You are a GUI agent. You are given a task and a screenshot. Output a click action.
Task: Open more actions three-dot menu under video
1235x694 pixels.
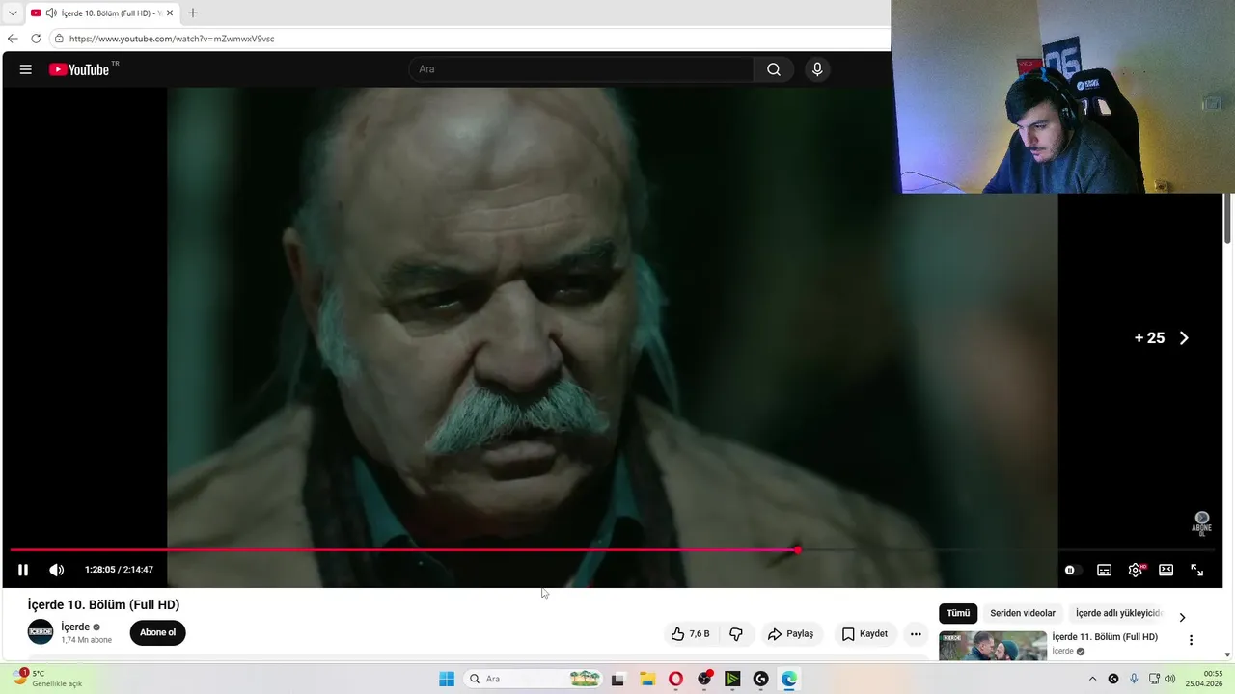916,634
